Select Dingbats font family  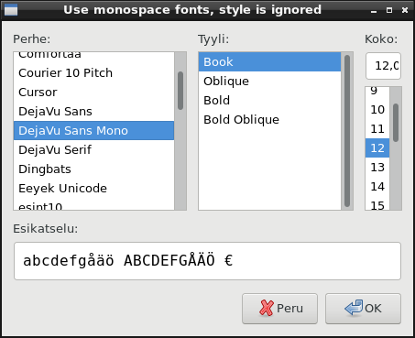pyautogui.click(x=93, y=169)
